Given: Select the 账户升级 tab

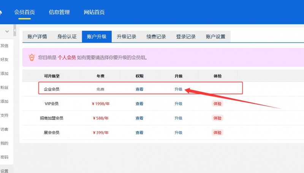Looking at the screenshot, I should coord(97,37).
